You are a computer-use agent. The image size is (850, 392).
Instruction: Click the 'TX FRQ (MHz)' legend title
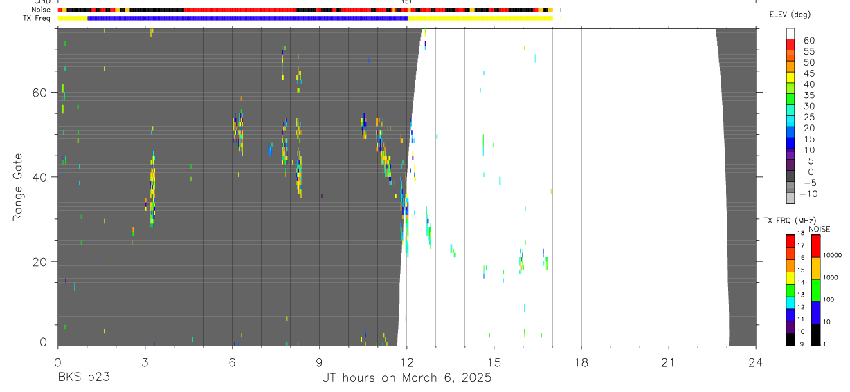point(789,221)
